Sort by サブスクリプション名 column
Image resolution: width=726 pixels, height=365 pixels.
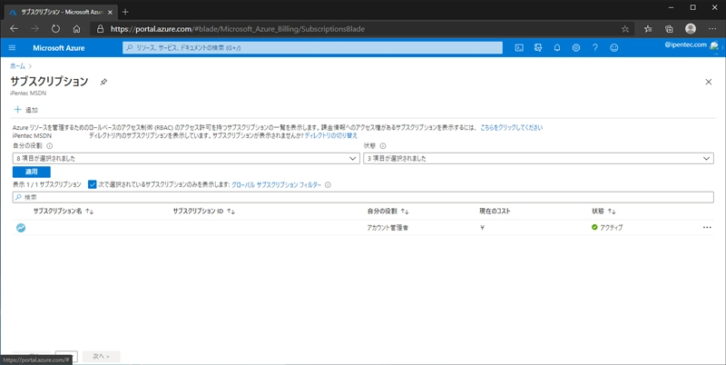[x=64, y=212]
